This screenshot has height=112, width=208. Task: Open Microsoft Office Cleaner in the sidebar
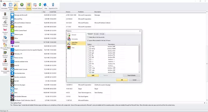[5, 47]
